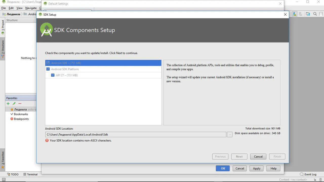The height and width of the screenshot is (182, 324).
Task: Click the 'non-ASCII characters' warning text
Action: [x=80, y=140]
